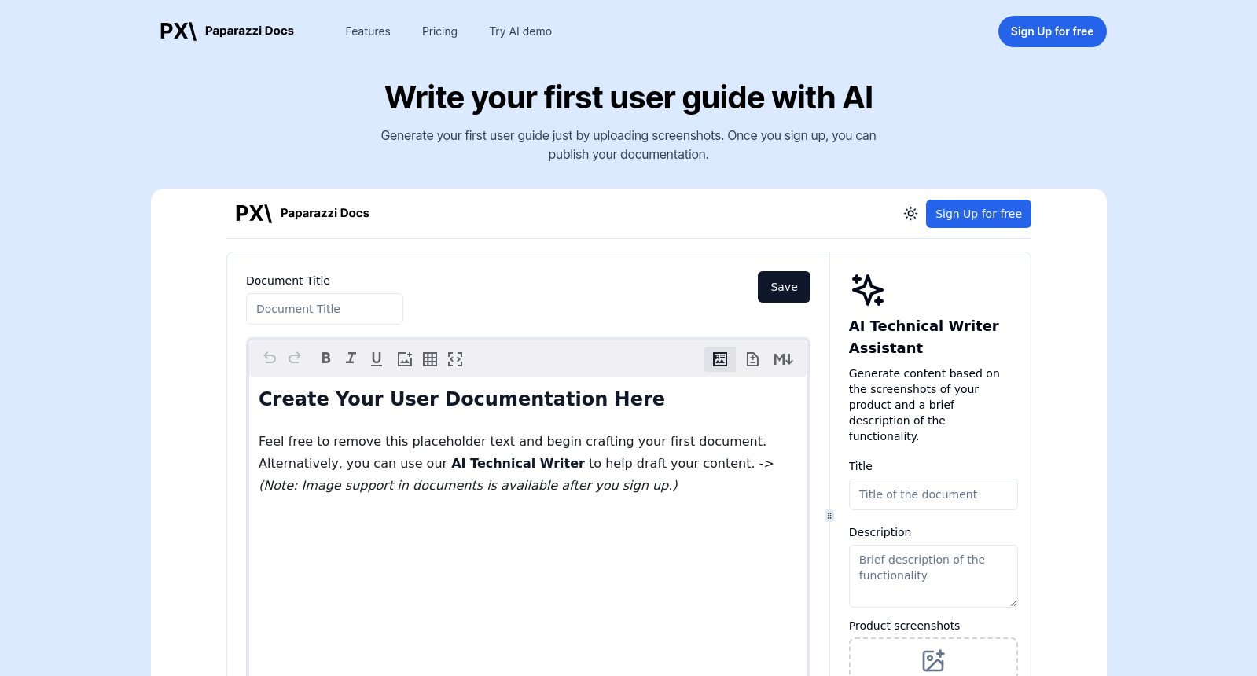Click the 'Create Your User Documentation Here' heading
Viewport: 1257px width, 676px height.
(461, 399)
